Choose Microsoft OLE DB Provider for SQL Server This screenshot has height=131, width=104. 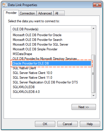[x=40, y=45]
